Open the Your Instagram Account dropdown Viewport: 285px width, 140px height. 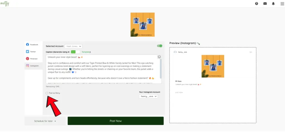pos(149,96)
